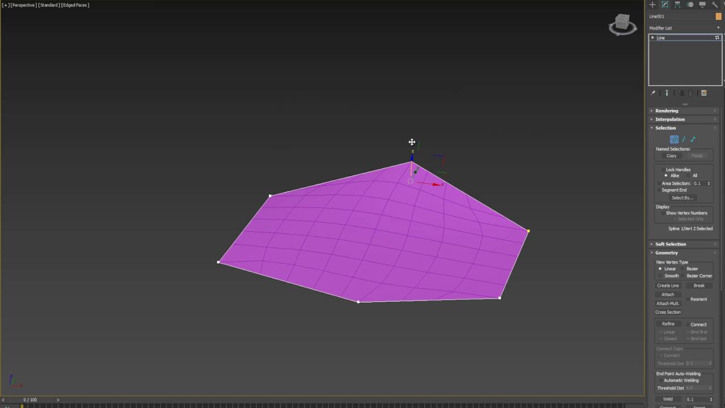Enable Show Vertex Numbers checkbox
This screenshot has height=408, width=725.
[664, 213]
